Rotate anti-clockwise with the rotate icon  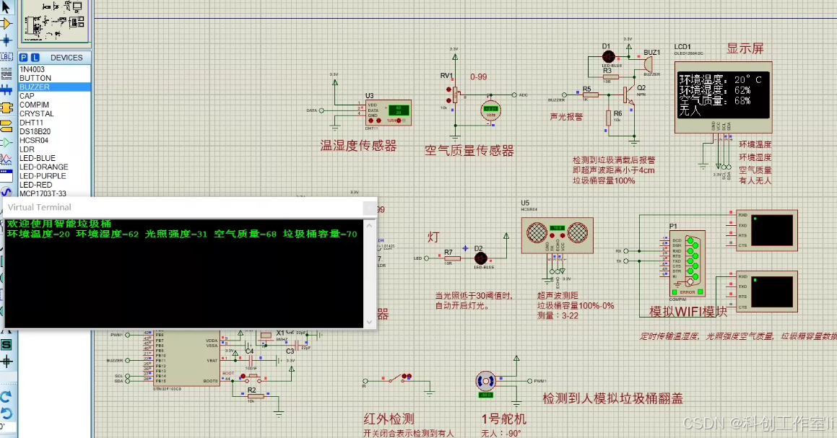pyautogui.click(x=6, y=413)
